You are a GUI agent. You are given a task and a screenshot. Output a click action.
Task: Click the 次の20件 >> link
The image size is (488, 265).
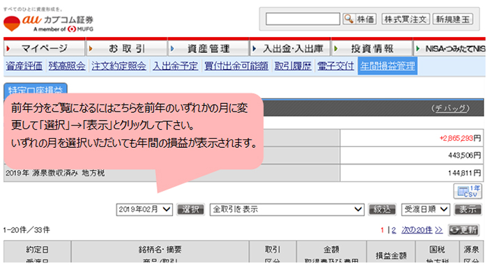(x=422, y=230)
